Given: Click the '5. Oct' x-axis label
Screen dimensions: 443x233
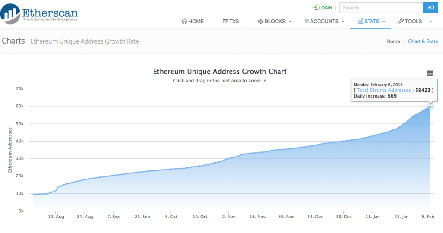Looking at the screenshot, I should [x=171, y=217].
